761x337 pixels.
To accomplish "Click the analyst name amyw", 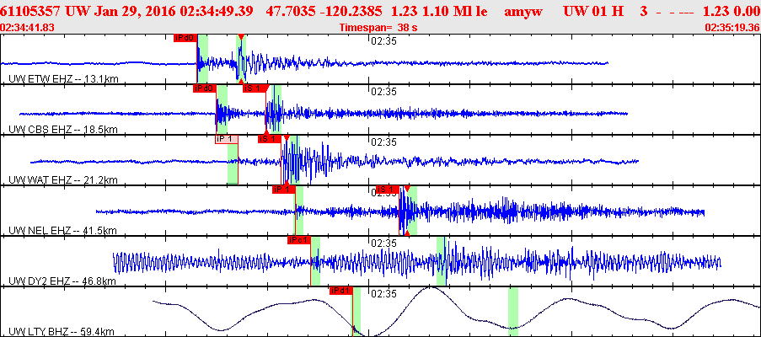I will [523, 13].
